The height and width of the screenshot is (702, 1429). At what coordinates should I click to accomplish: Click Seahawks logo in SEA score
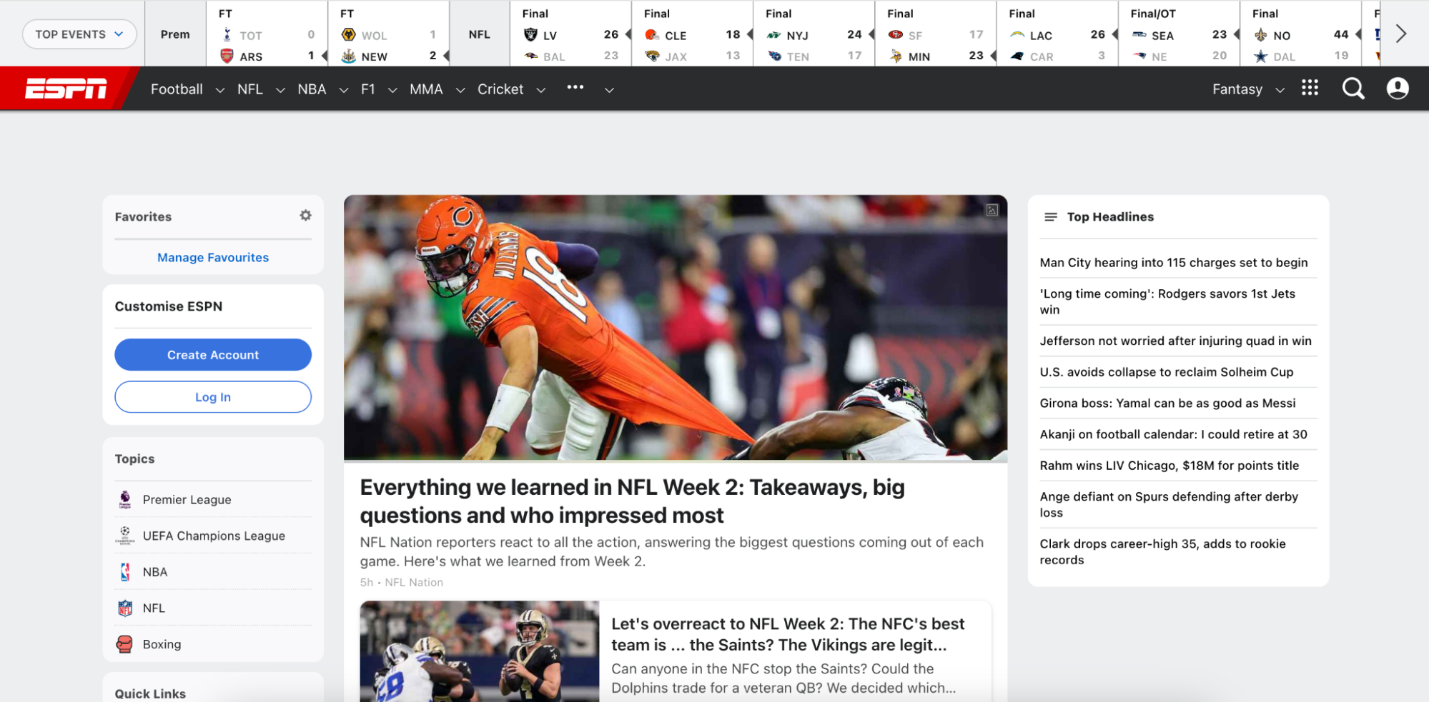pyautogui.click(x=1139, y=34)
